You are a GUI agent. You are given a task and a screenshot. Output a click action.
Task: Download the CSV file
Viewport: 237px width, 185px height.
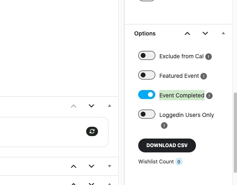coord(167,145)
